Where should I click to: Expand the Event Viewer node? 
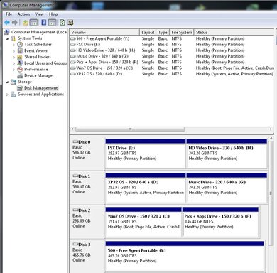click(13, 50)
